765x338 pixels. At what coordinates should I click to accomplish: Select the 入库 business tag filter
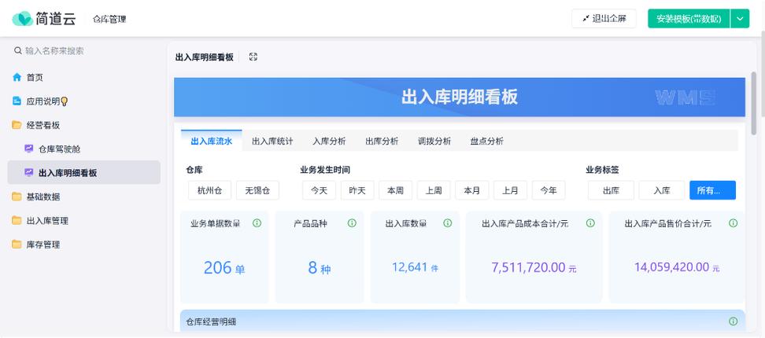(x=662, y=190)
